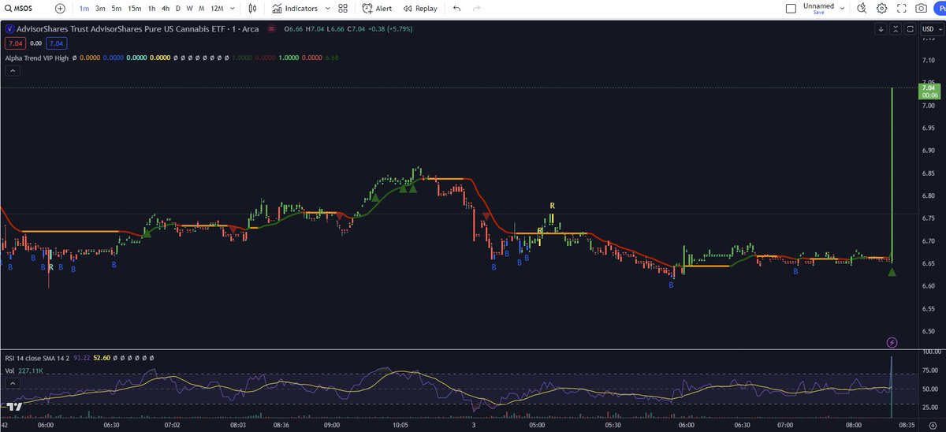Open the quick search icon
946x432 pixels.
(x=861, y=9)
